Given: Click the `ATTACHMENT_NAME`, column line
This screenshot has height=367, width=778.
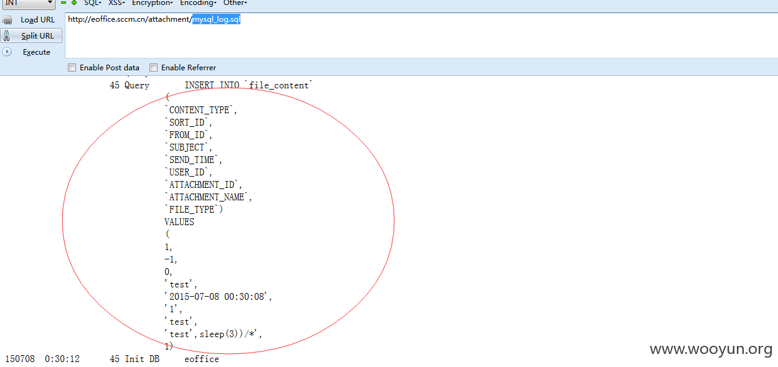Looking at the screenshot, I should coord(209,197).
